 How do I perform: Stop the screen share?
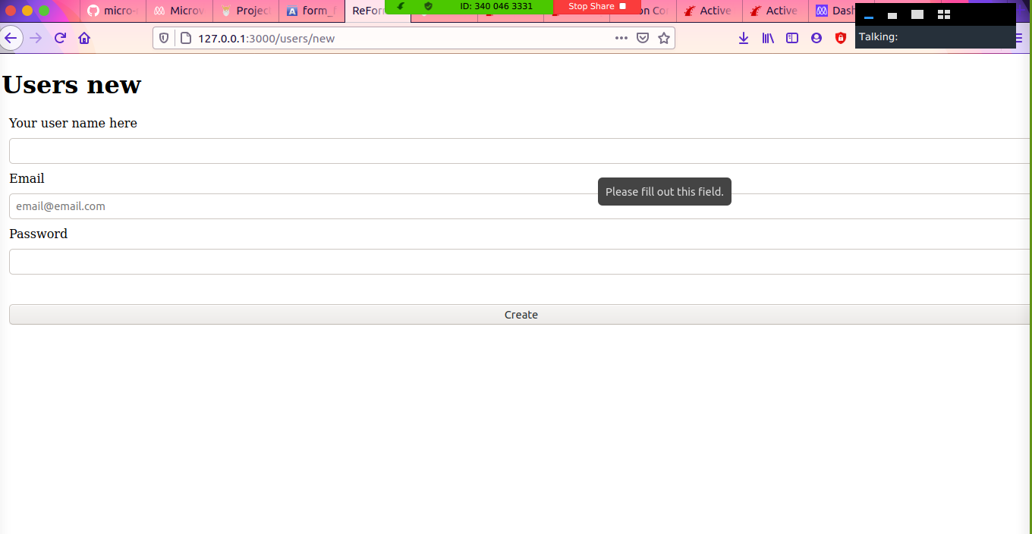(x=597, y=6)
